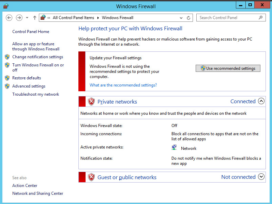This screenshot has height=204, width=272.
Task: Click the red shield icon for Guest or public networks
Action: [91, 177]
